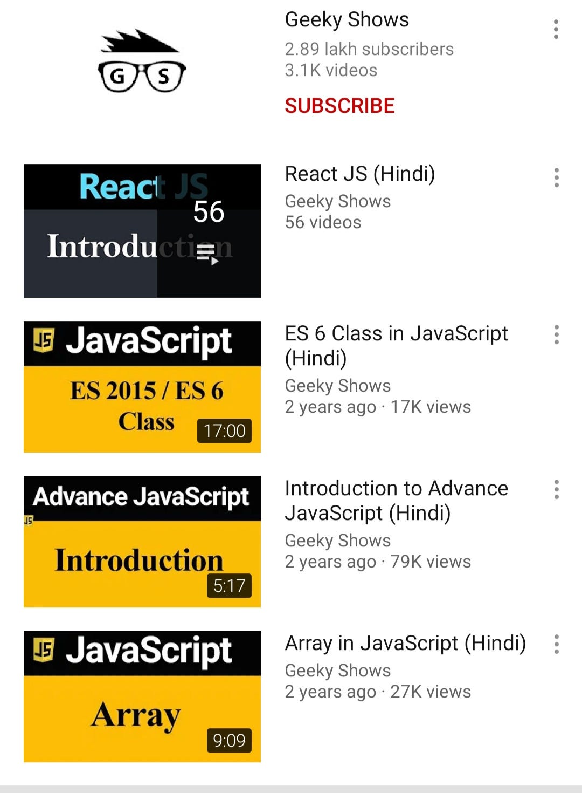
Task: Tap Geeky Shows channel name under Array in JavaScript
Action: click(338, 671)
